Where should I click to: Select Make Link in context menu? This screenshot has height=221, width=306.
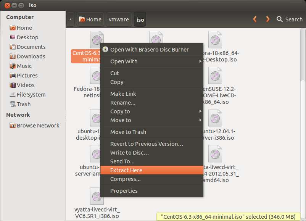(x=152, y=94)
